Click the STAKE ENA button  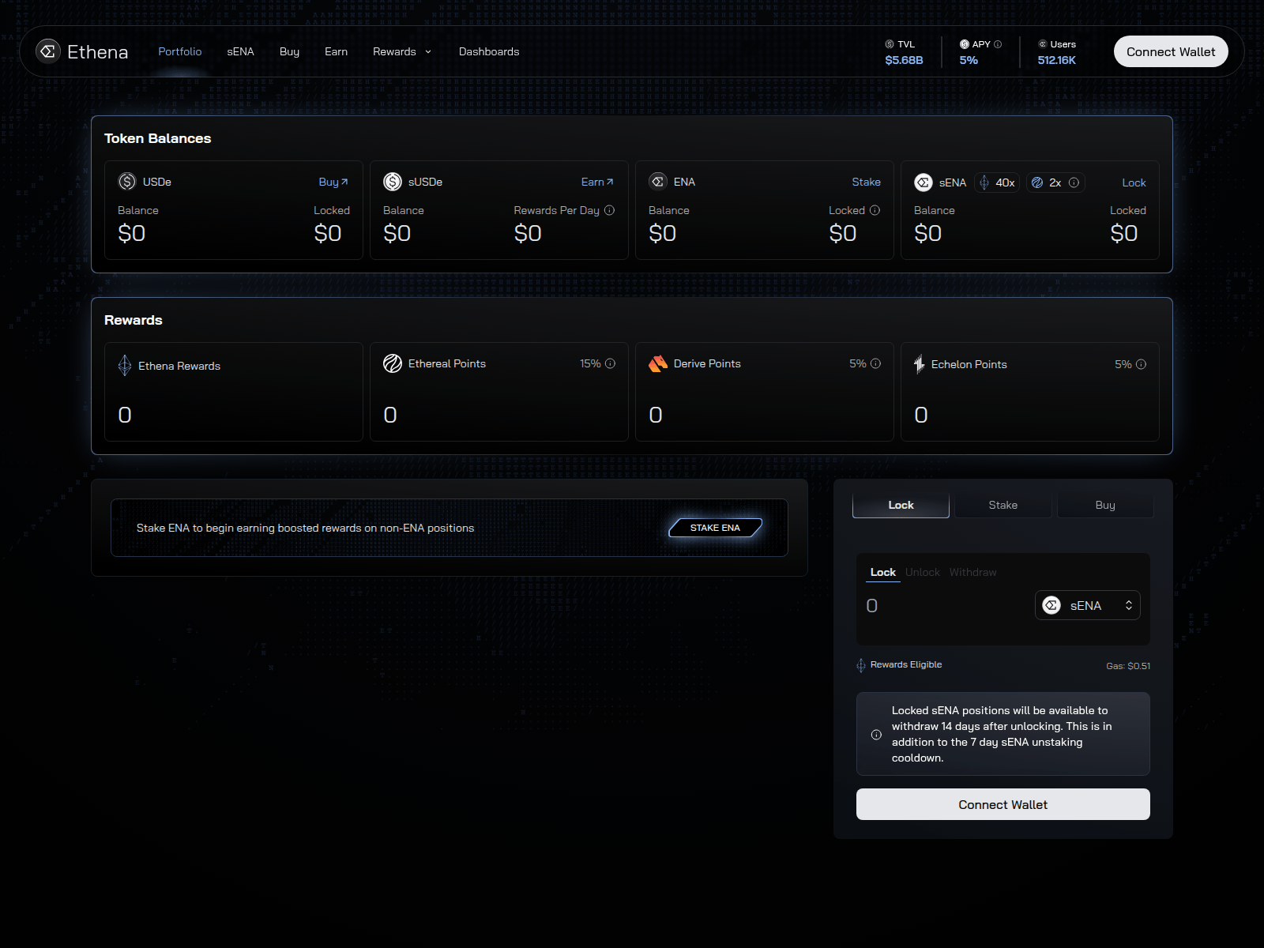[715, 528]
